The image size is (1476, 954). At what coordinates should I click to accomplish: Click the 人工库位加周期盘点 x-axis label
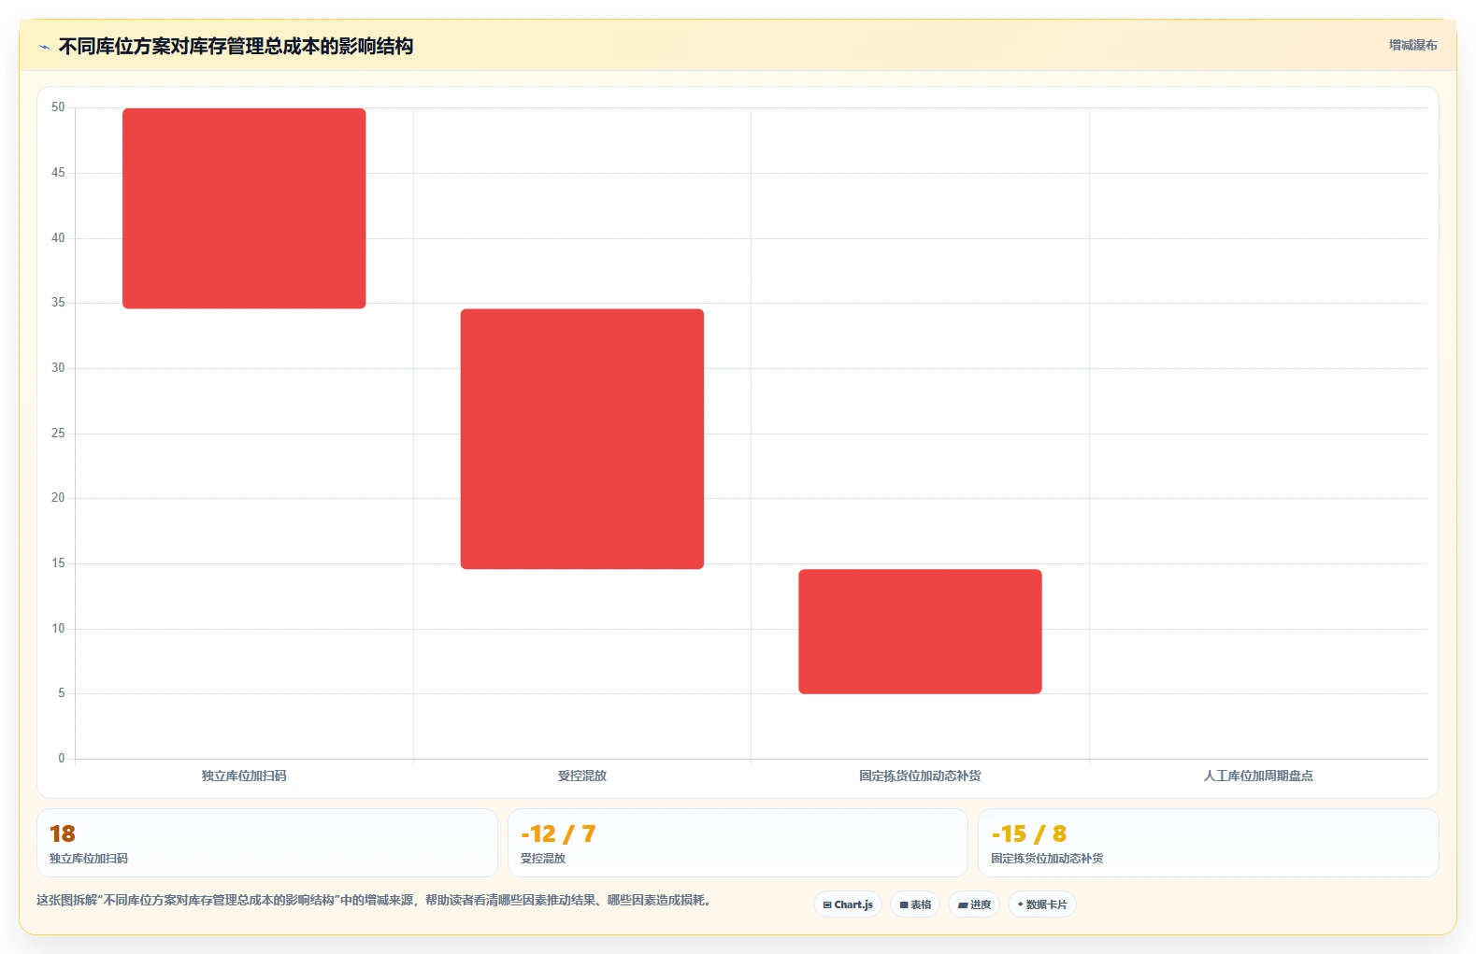[1258, 776]
